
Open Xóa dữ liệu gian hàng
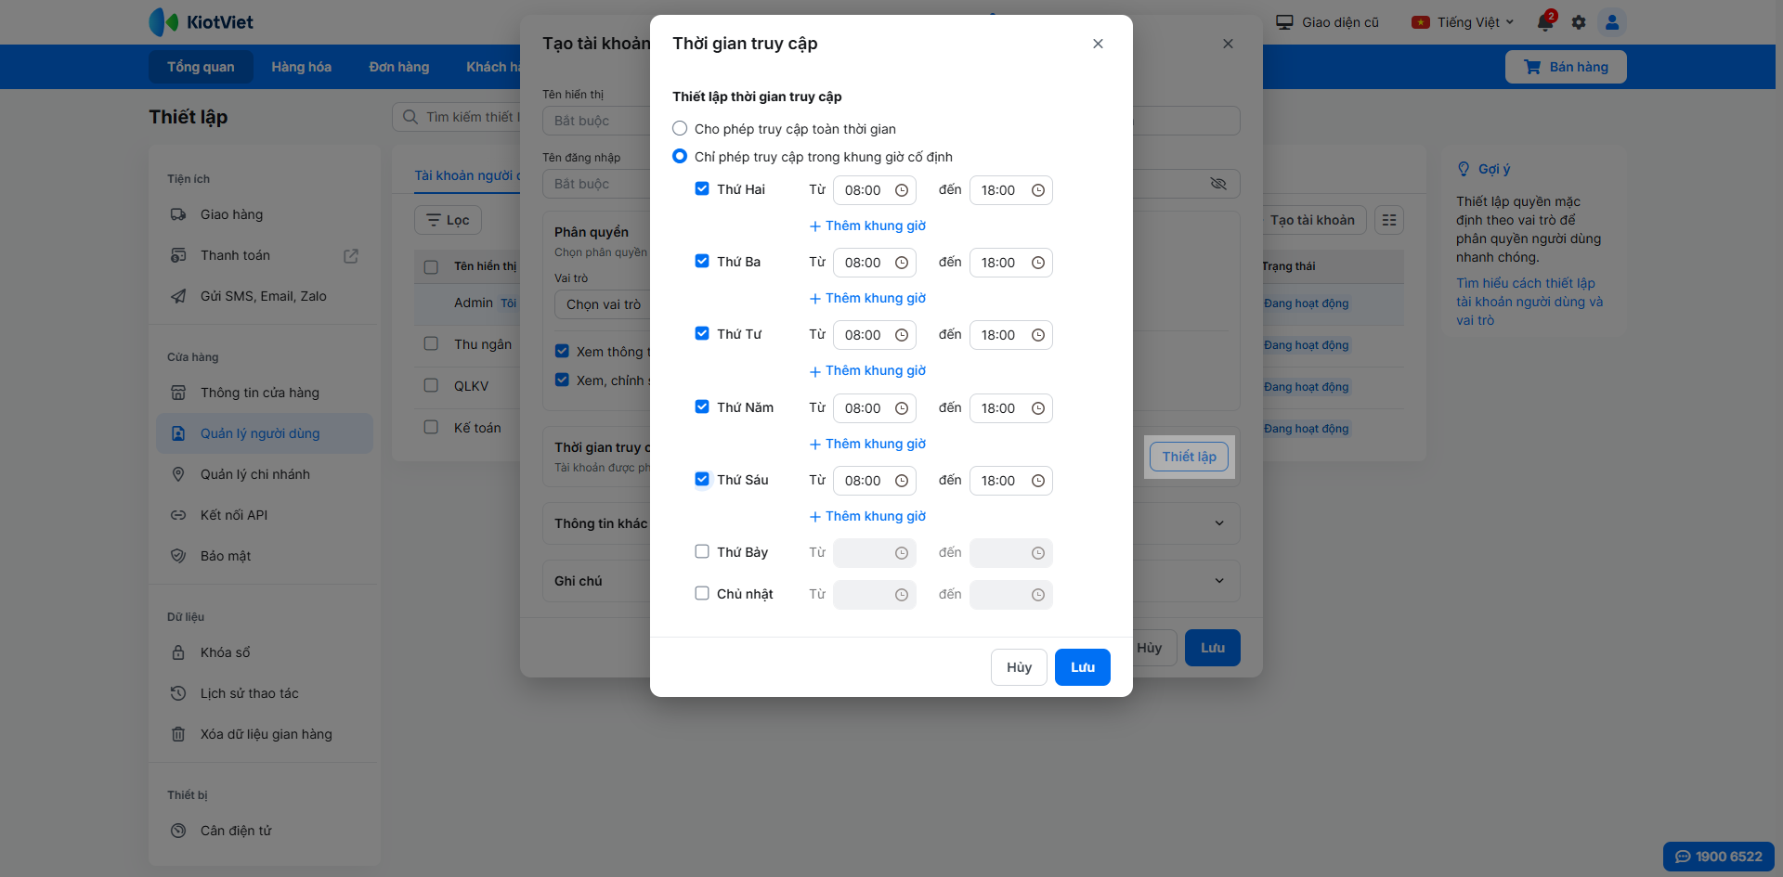pyautogui.click(x=265, y=734)
